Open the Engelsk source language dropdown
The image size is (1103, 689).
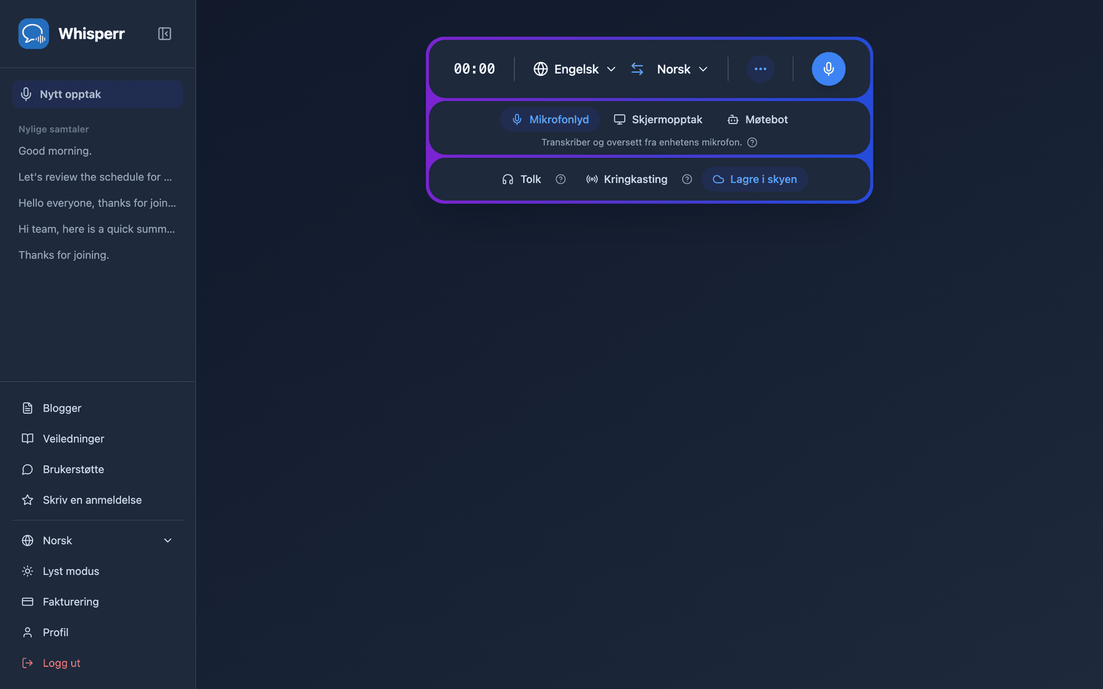574,69
